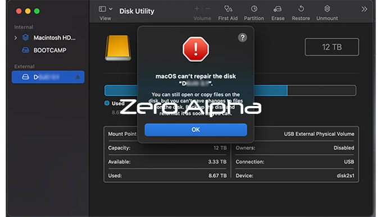The height and width of the screenshot is (217, 381).
Task: Select Macintosh HD in the sidebar
Action: point(55,38)
